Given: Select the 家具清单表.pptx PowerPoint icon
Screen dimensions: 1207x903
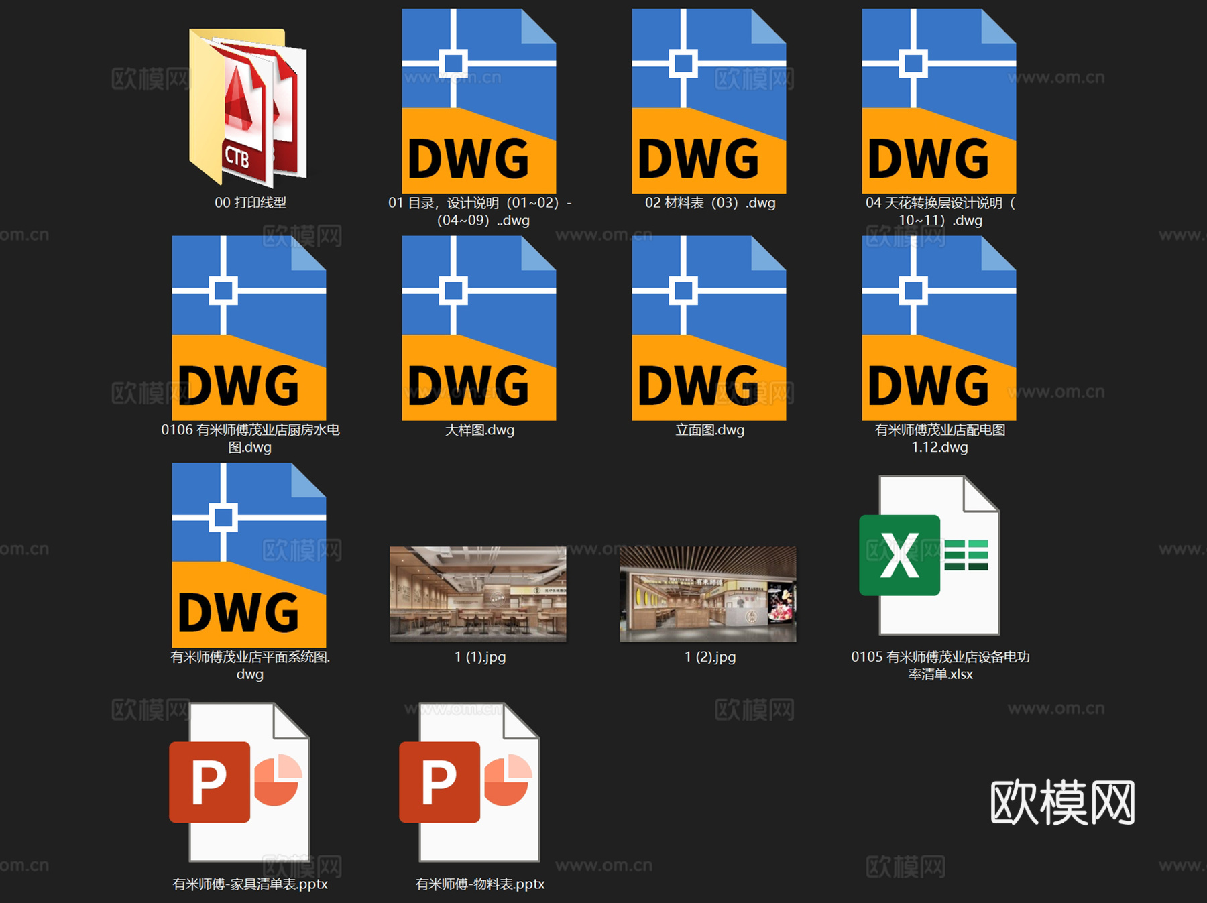Looking at the screenshot, I should tap(240, 782).
